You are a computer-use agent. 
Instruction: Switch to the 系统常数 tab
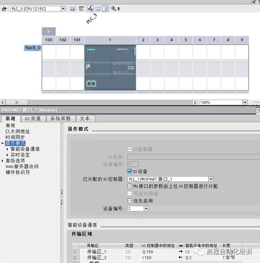pyautogui.click(x=61, y=119)
